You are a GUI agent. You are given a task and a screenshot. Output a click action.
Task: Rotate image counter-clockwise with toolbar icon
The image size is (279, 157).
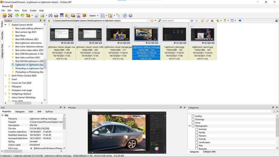(x=17, y=16)
